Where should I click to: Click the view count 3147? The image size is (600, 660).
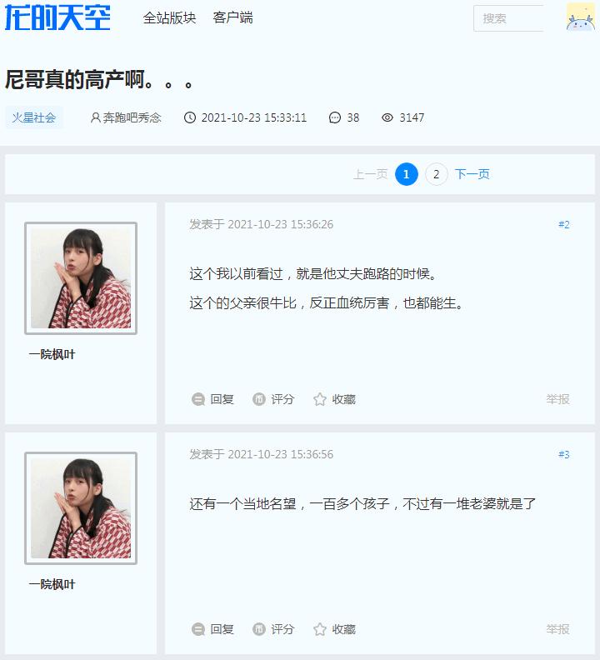coord(412,117)
